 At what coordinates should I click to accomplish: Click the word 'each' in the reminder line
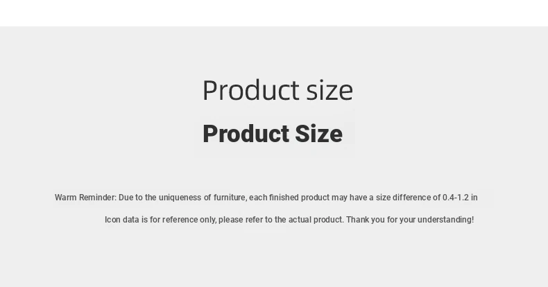click(x=258, y=198)
